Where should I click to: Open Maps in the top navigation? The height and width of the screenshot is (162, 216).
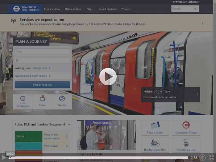[x=89, y=9]
